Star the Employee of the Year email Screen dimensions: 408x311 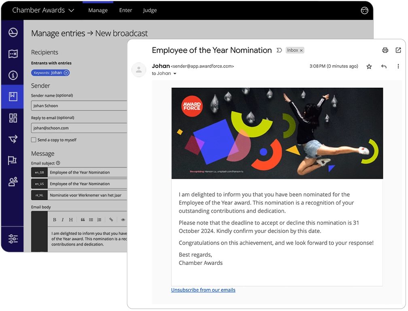[x=369, y=66]
